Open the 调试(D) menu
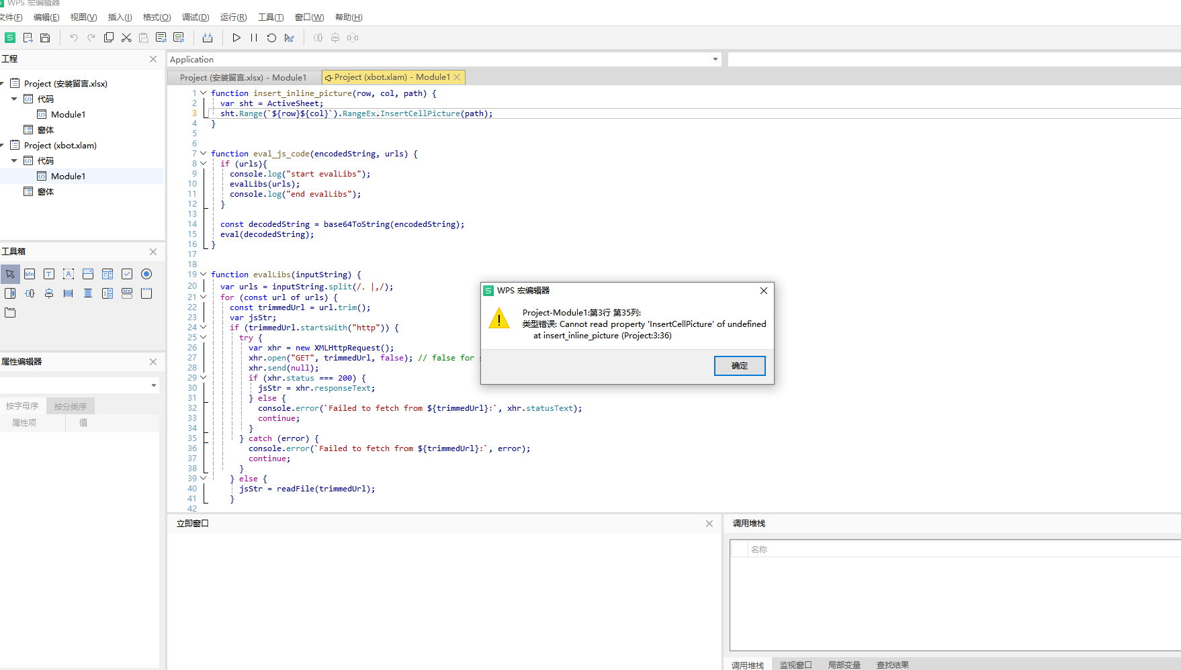1181x670 pixels. coord(195,17)
